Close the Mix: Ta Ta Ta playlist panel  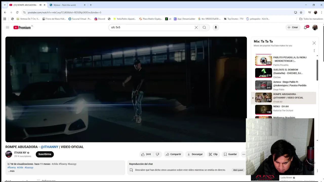[314, 43]
